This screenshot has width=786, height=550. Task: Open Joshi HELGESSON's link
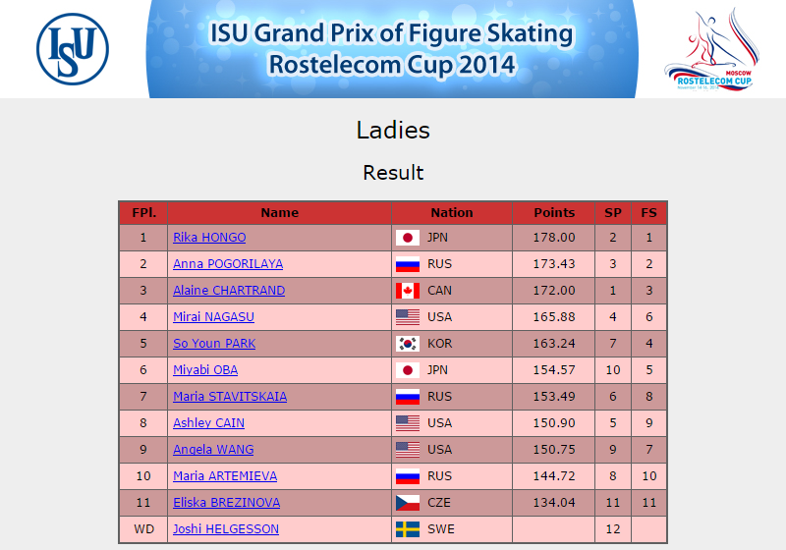pyautogui.click(x=226, y=529)
